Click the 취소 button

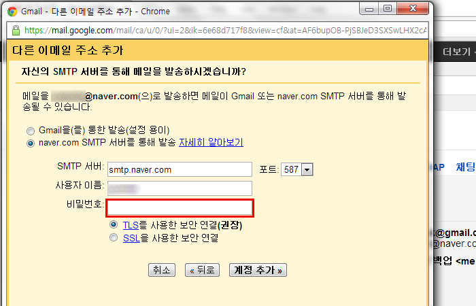(162, 270)
